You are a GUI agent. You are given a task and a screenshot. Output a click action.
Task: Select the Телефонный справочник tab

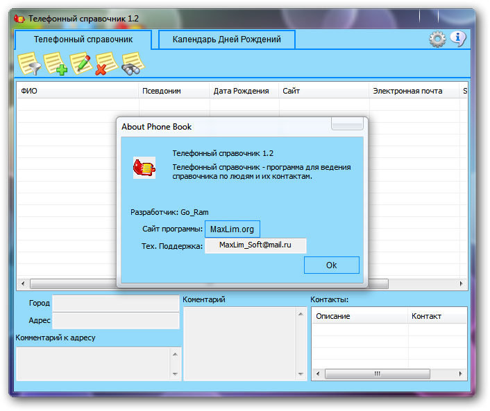click(x=83, y=40)
